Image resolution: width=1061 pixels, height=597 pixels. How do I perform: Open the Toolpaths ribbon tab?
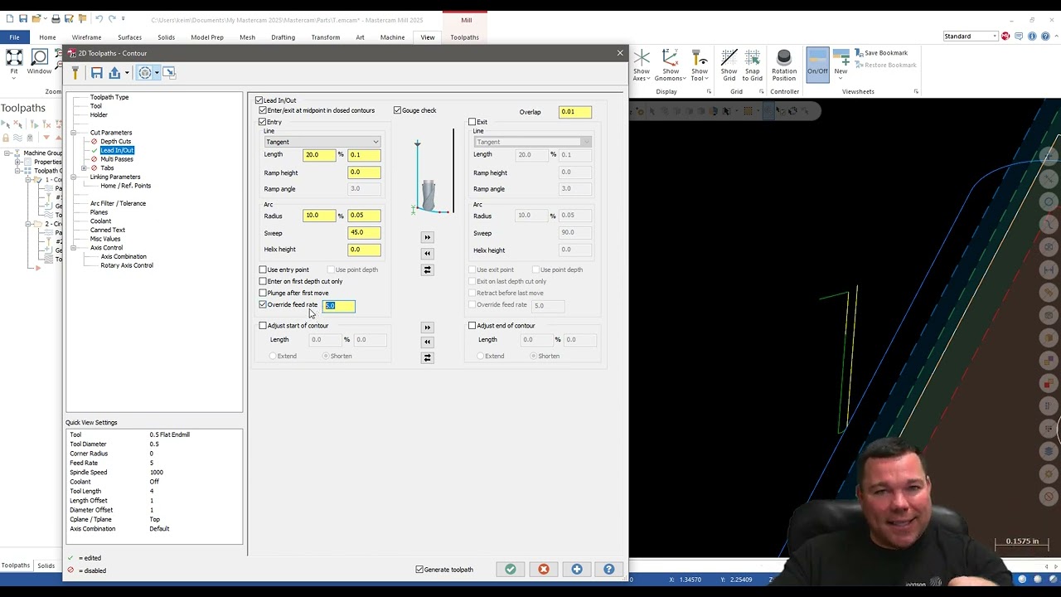tap(464, 37)
